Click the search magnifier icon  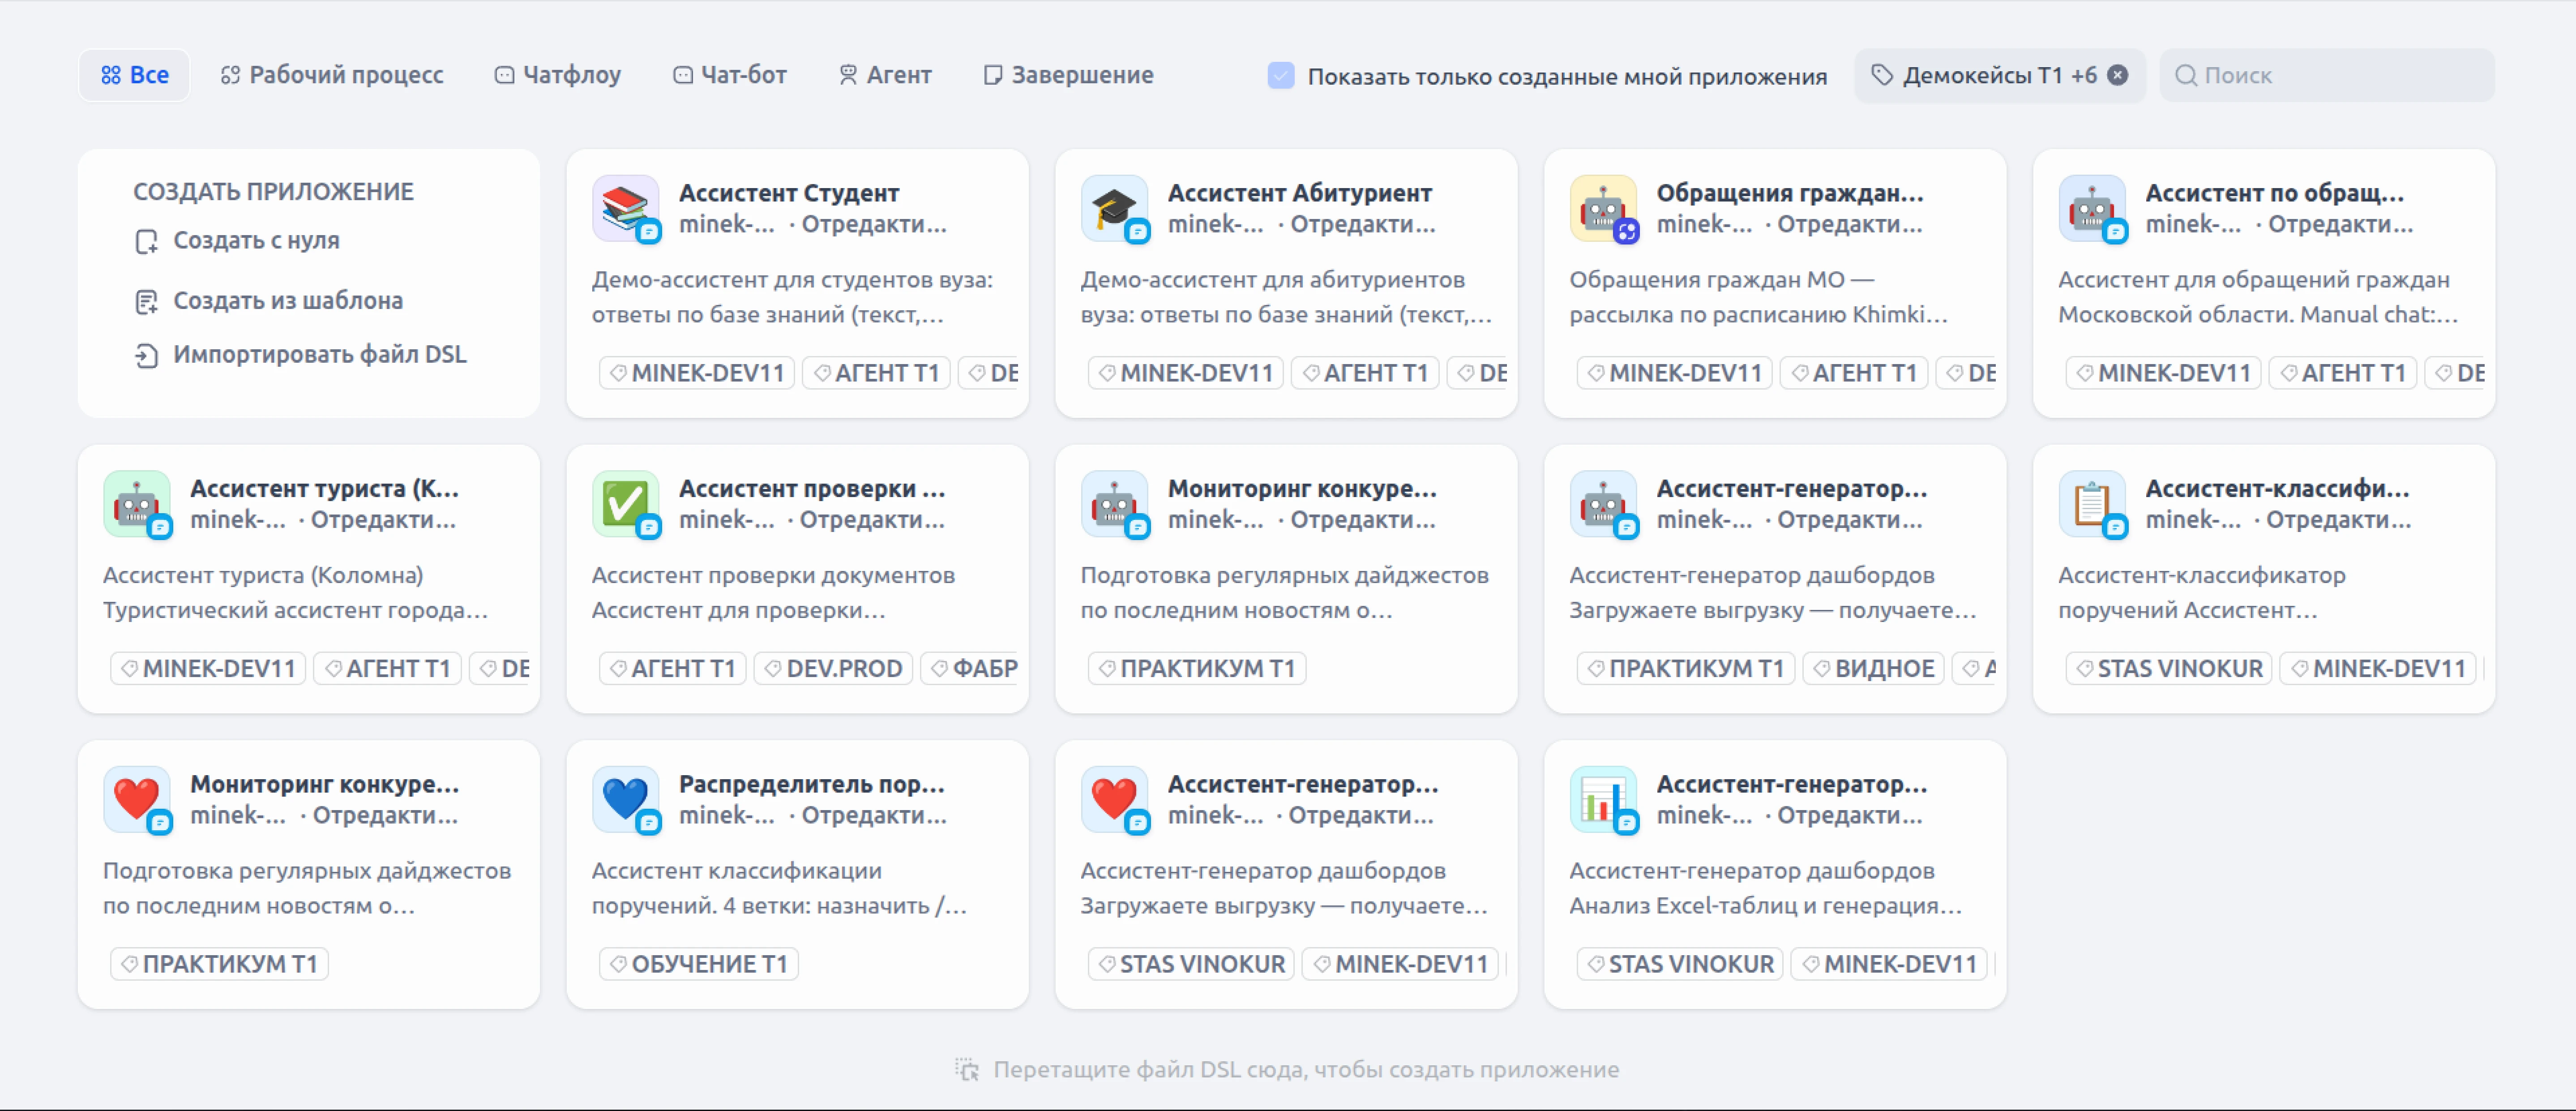coord(2186,75)
